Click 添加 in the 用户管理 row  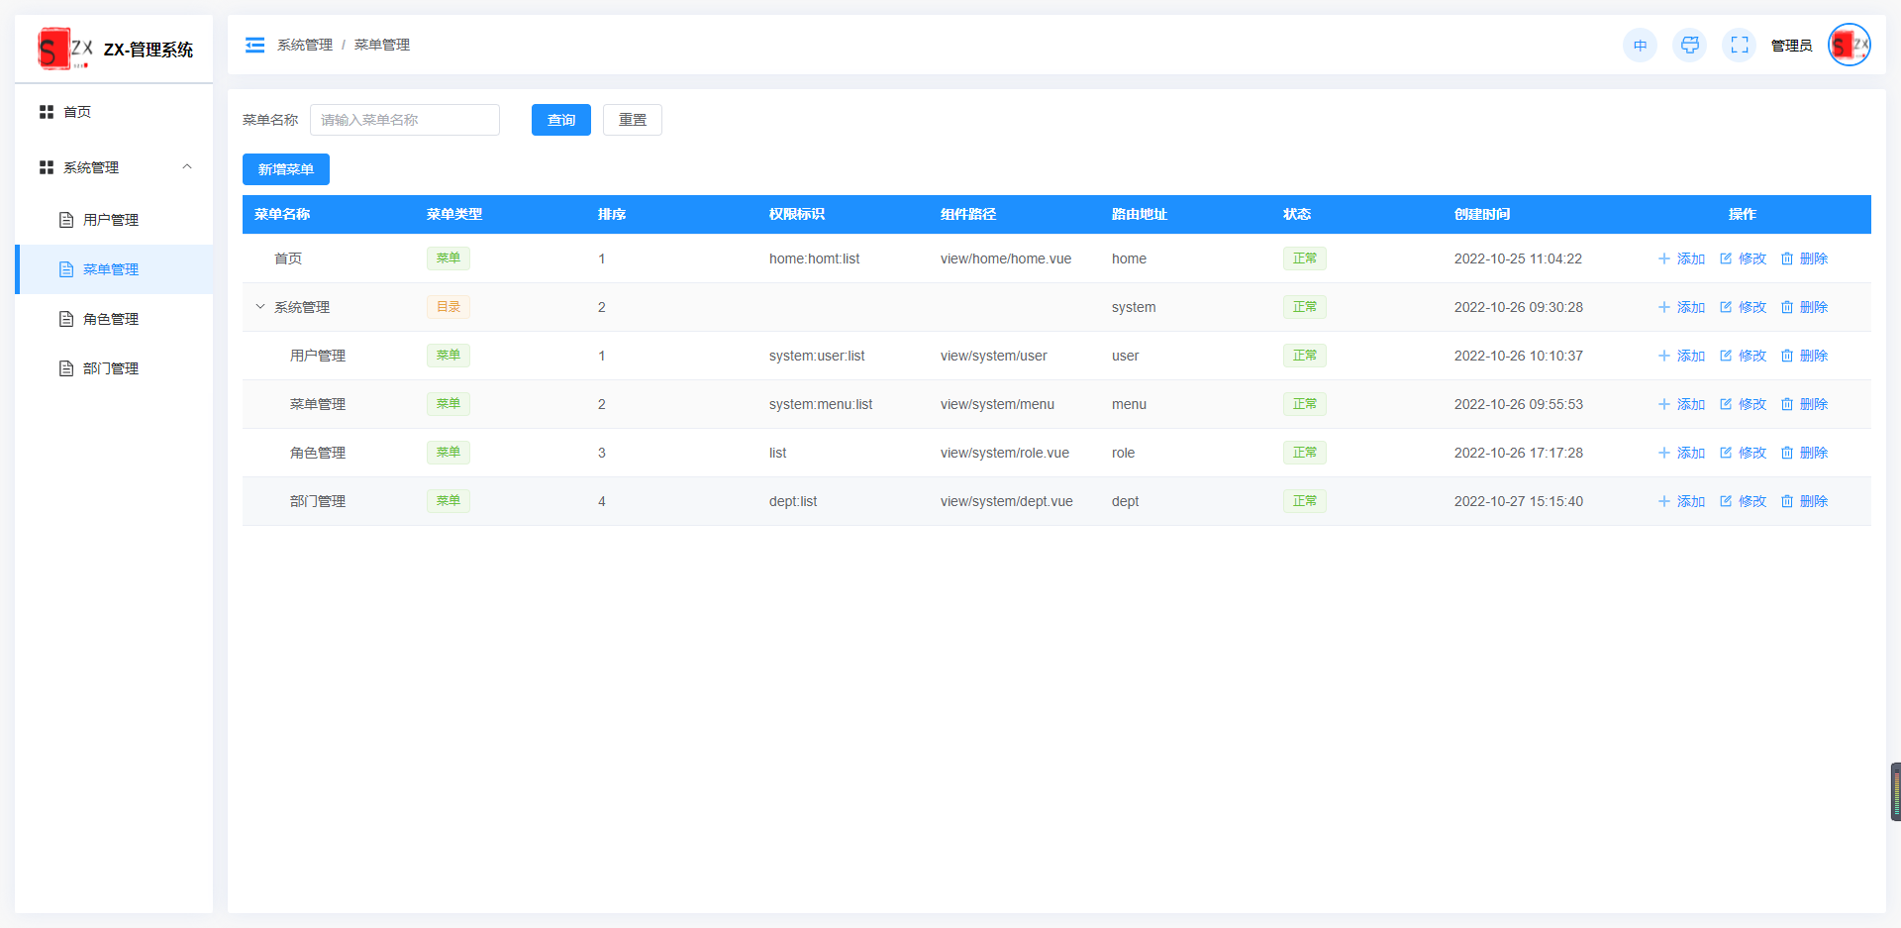1681,356
